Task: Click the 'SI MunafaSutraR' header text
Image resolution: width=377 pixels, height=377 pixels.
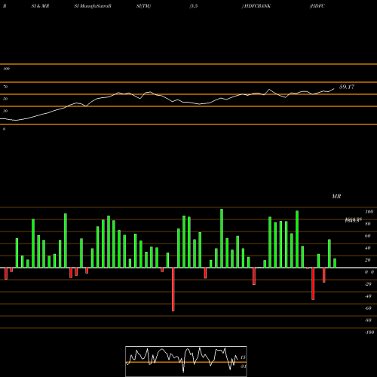Action: pyautogui.click(x=93, y=6)
